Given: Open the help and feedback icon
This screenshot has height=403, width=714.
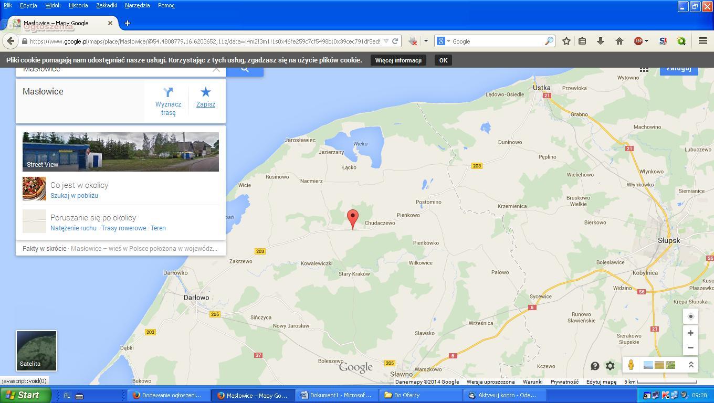Looking at the screenshot, I should (595, 366).
